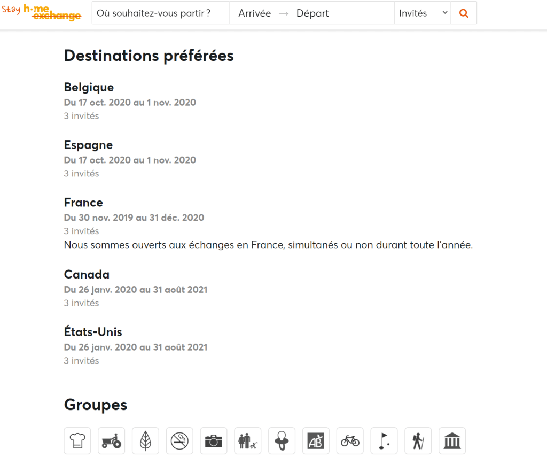547x464 pixels.
Task: Select the camera photography group icon
Action: pos(214,441)
